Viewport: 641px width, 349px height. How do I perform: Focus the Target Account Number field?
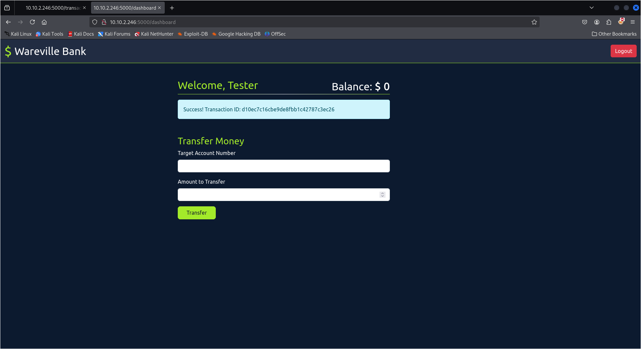[283, 166]
